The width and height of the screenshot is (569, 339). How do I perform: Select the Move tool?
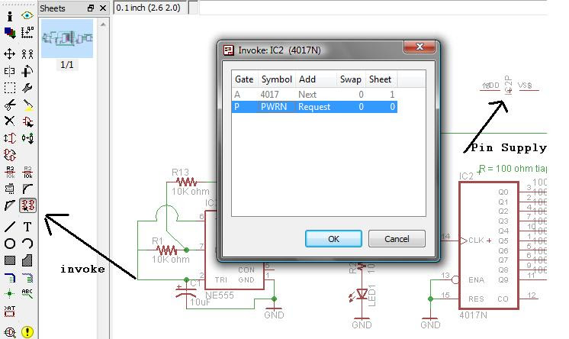[x=9, y=54]
